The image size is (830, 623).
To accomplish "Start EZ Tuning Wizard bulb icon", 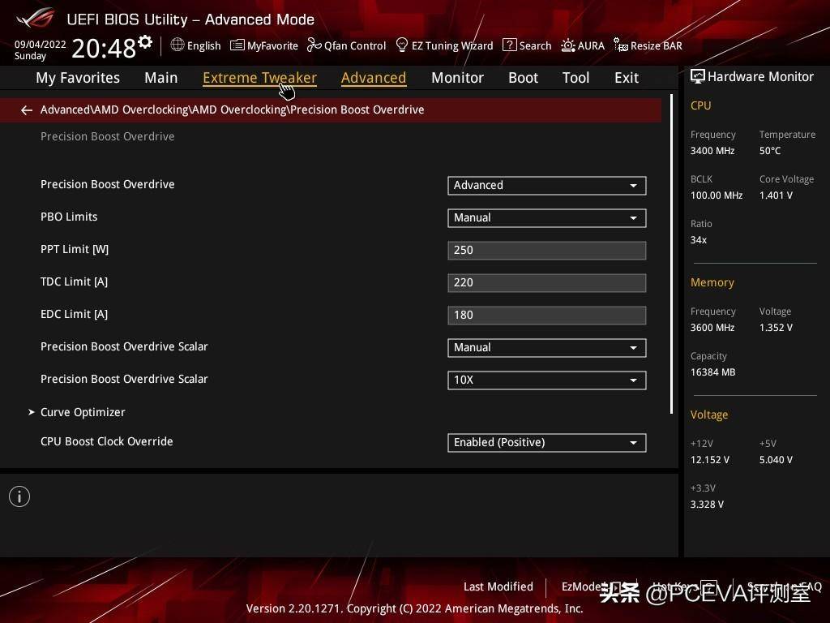I will tap(402, 45).
